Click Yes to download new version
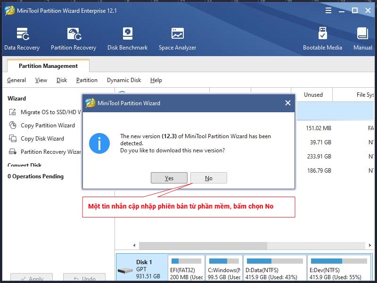Viewport: 377px width, 283px height. tap(169, 178)
